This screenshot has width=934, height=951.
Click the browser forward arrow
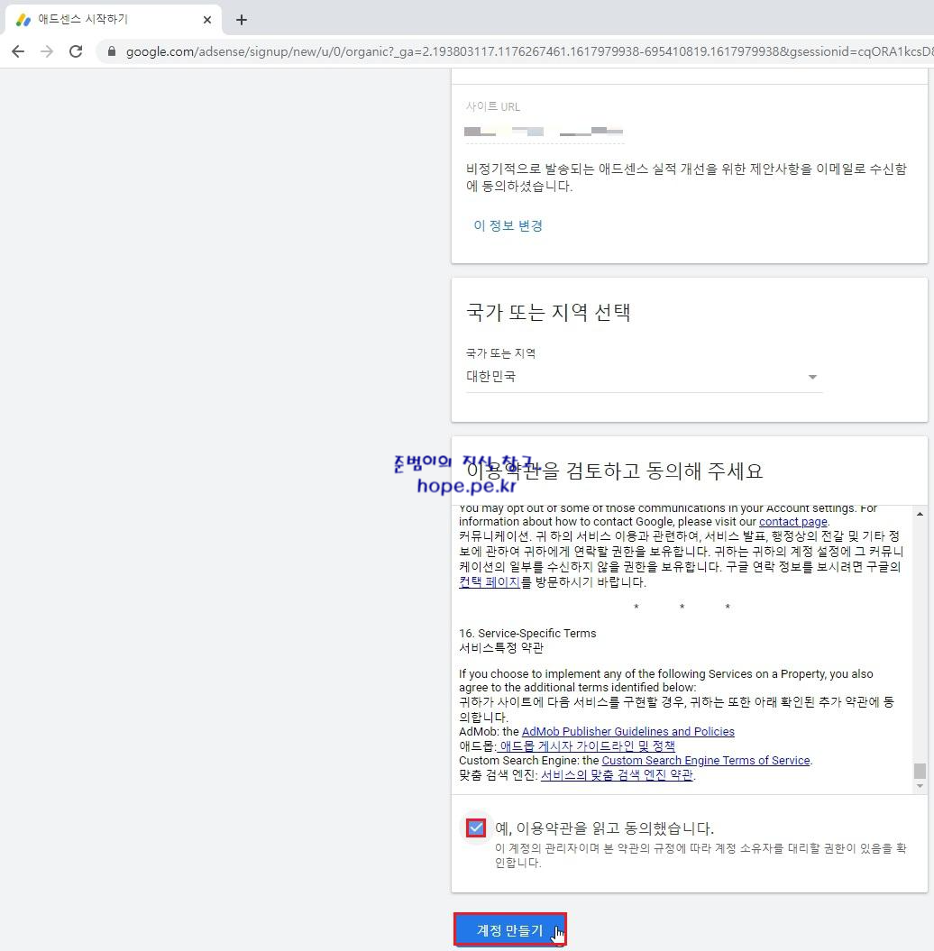(x=47, y=51)
